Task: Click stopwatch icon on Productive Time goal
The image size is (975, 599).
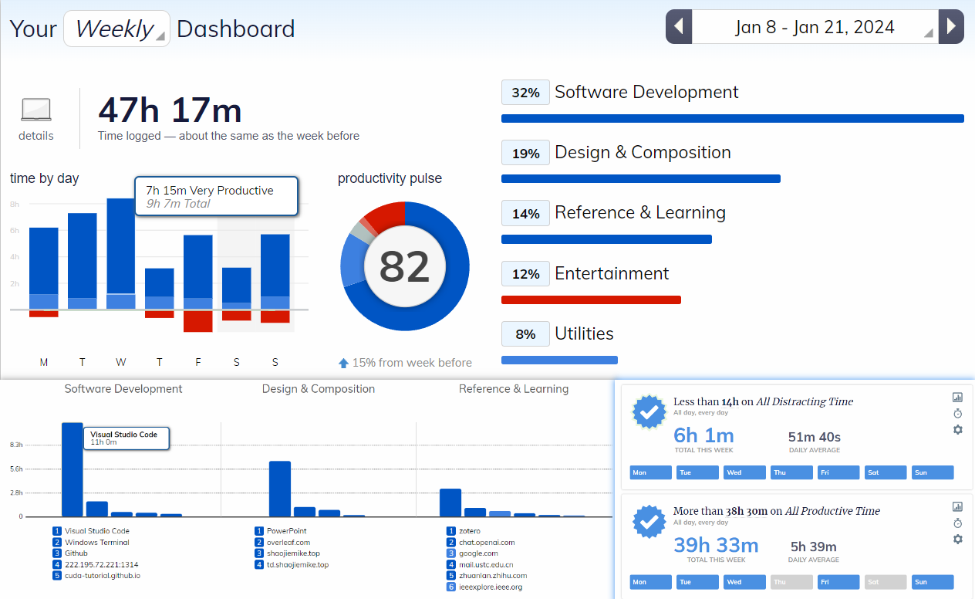Action: pyautogui.click(x=957, y=523)
